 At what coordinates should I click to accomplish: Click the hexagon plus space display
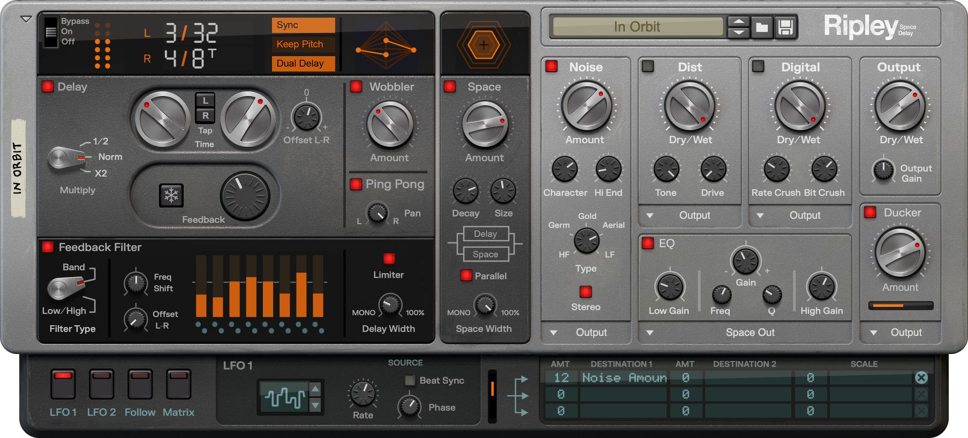(483, 45)
